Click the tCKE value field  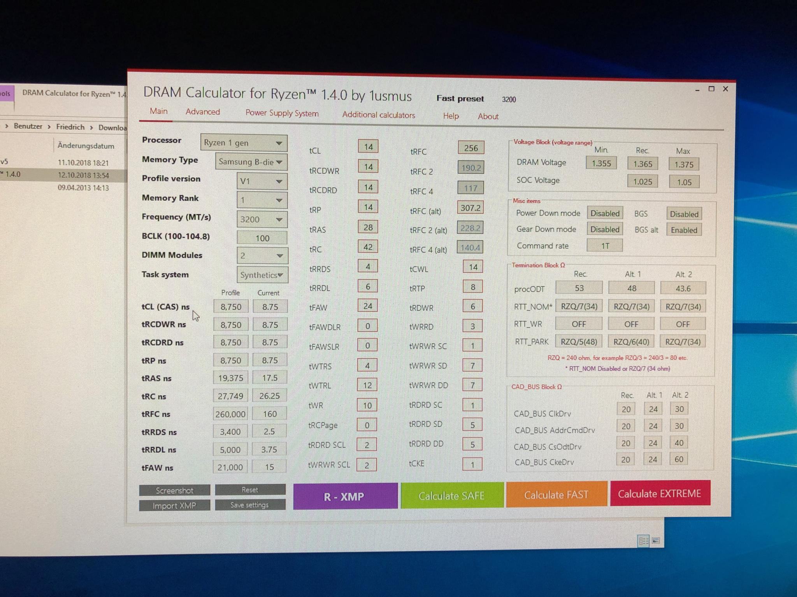[x=472, y=464]
